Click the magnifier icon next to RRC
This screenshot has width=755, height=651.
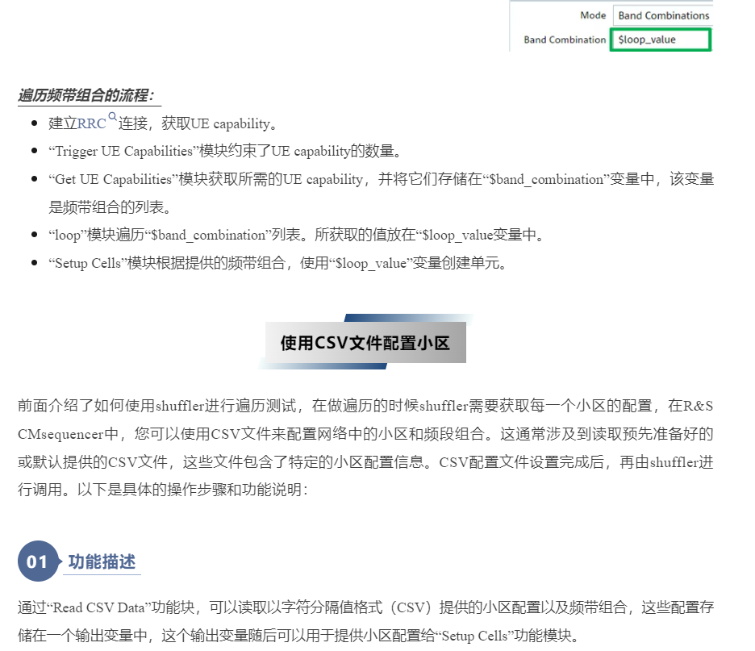[113, 118]
